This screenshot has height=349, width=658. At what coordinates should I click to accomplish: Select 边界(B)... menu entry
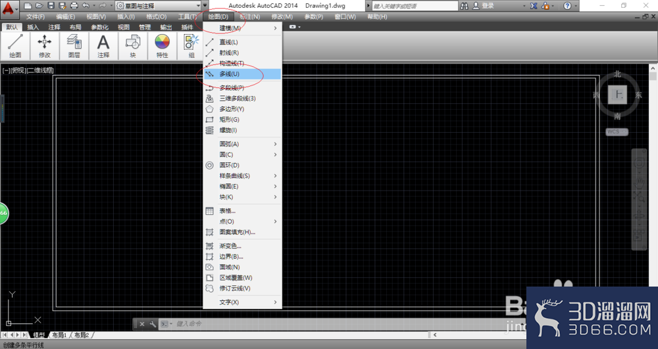[243, 256]
